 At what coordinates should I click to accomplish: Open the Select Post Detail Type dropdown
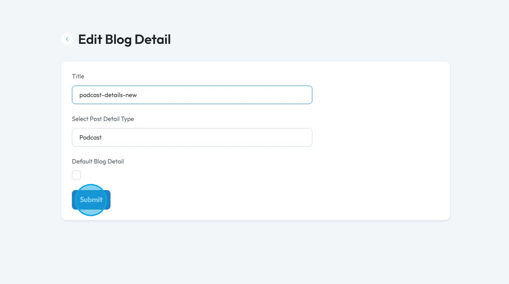(x=192, y=137)
